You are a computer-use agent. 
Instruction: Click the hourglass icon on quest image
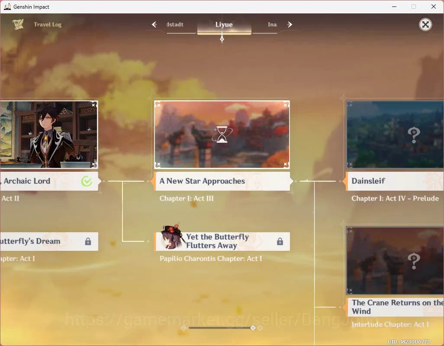pos(222,135)
